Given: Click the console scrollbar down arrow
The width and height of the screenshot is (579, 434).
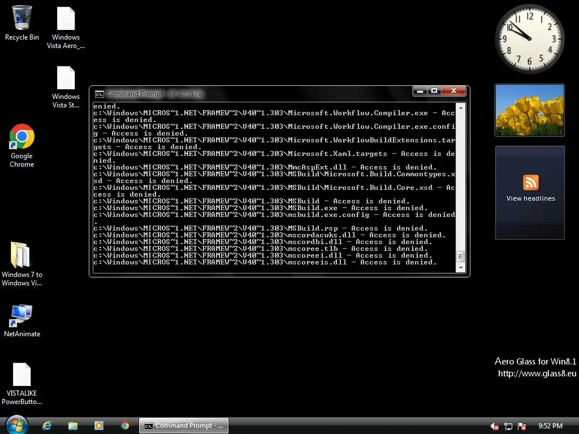Looking at the screenshot, I should [460, 267].
